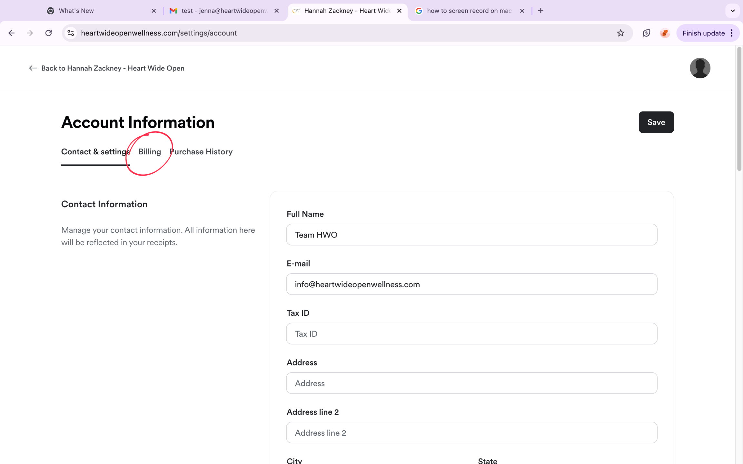Open Chrome three-dot menu beside Finish update
743x464 pixels.
pyautogui.click(x=732, y=33)
